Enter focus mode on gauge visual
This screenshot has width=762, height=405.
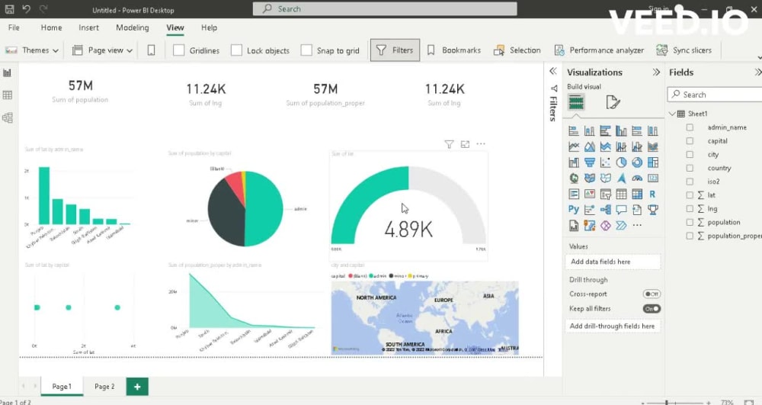point(465,144)
